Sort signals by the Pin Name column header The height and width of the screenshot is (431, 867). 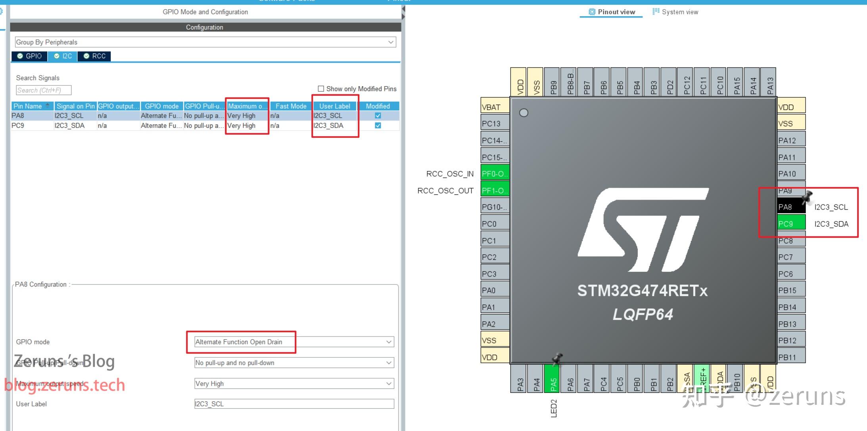[32, 106]
